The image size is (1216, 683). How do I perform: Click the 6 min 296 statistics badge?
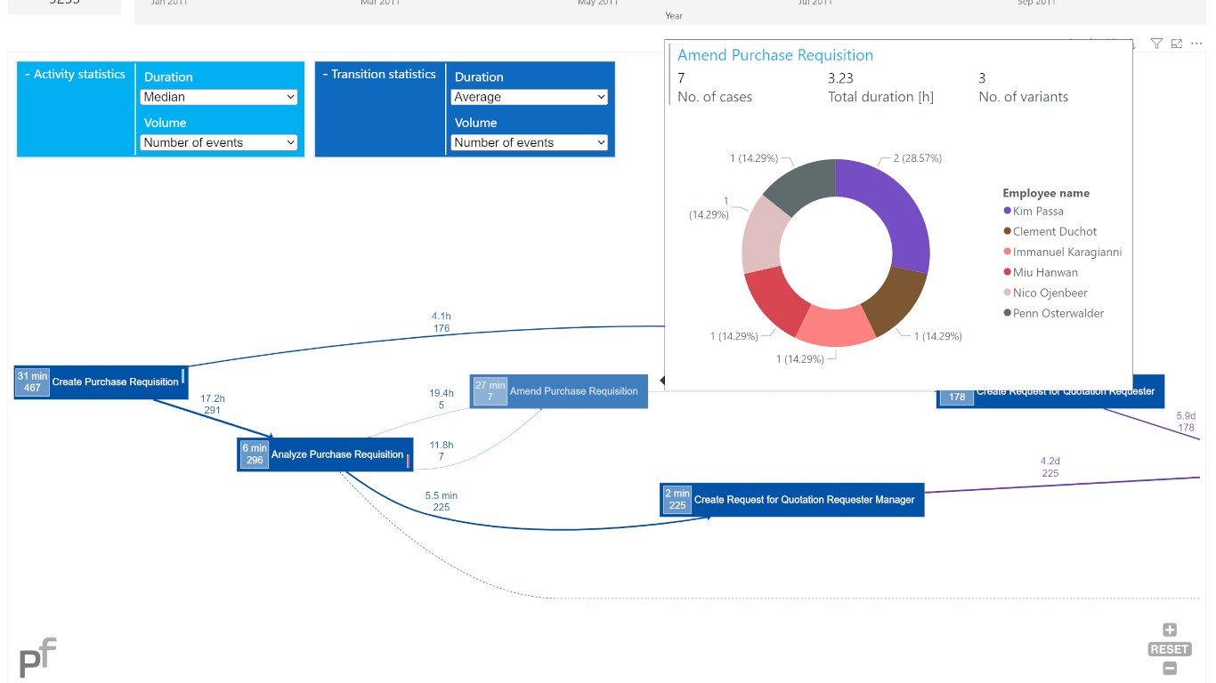(255, 454)
